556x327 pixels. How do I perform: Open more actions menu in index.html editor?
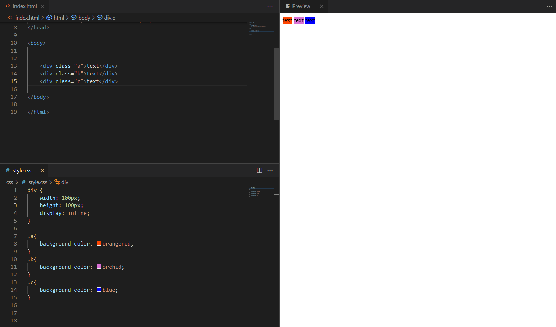(270, 6)
